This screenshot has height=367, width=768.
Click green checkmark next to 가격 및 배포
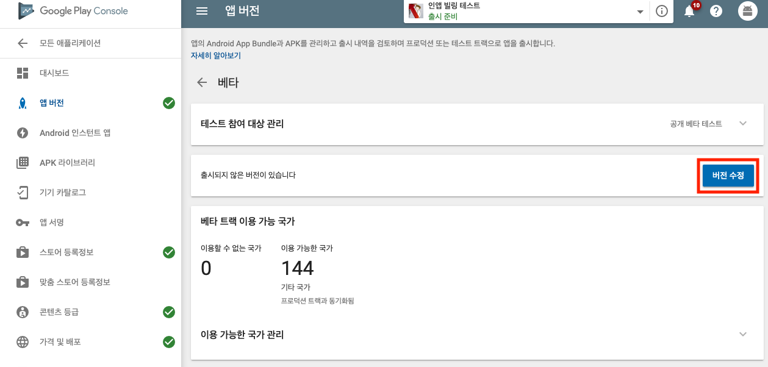click(x=169, y=342)
